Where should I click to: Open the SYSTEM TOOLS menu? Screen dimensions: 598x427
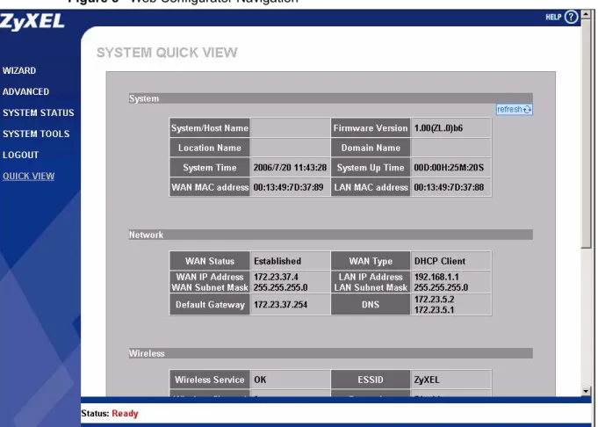pyautogui.click(x=36, y=134)
